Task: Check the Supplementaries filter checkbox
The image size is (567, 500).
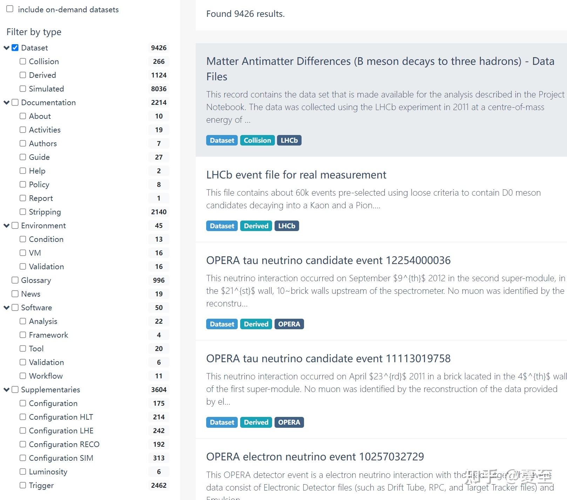Action: point(15,390)
